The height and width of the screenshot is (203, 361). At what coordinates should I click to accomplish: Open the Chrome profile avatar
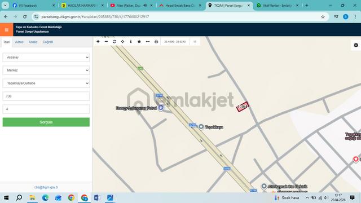346,16
